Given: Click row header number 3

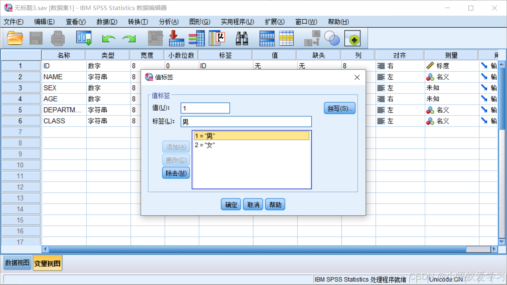Looking at the screenshot, I should click(x=21, y=88).
